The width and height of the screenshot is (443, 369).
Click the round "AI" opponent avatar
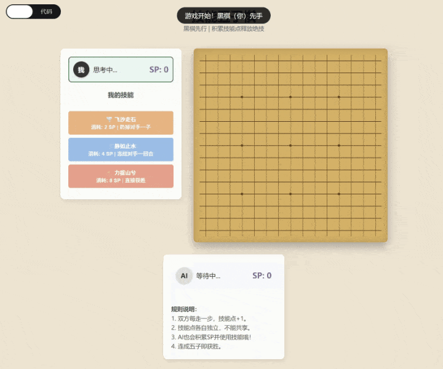click(x=184, y=276)
